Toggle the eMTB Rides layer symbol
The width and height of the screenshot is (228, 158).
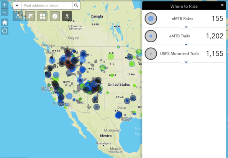pos(151,18)
